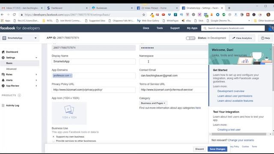This screenshot has width=274, height=154.
Task: Remove the profitmozo.com app domain tag
Action: click(71, 76)
